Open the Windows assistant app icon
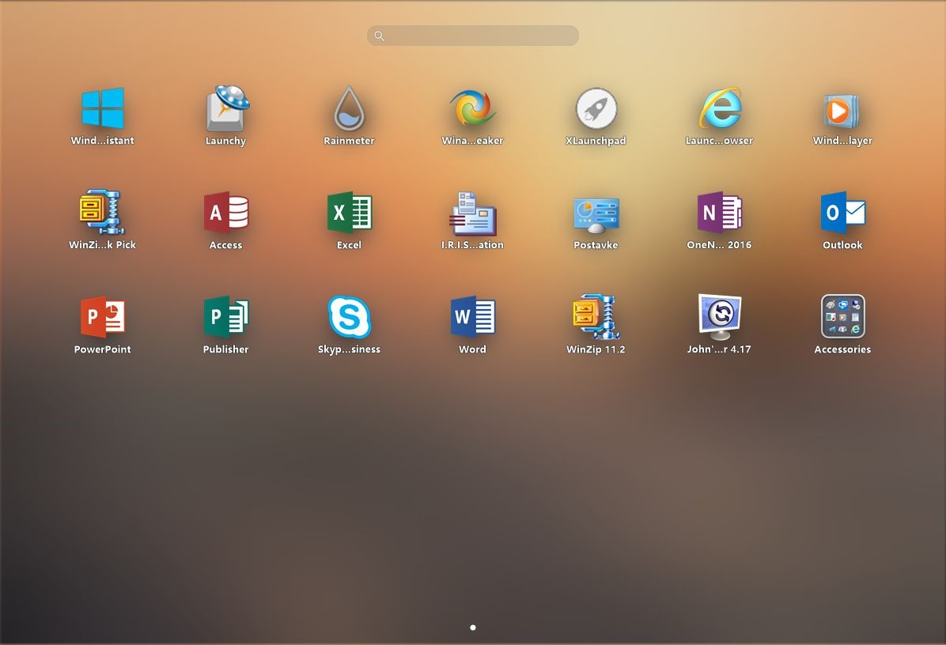This screenshot has width=946, height=645. coord(103,108)
